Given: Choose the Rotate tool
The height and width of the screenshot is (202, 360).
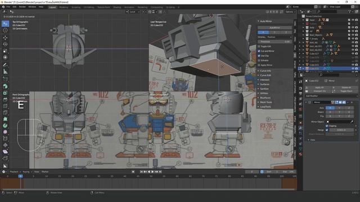Looking at the screenshot, I should click(5, 44).
